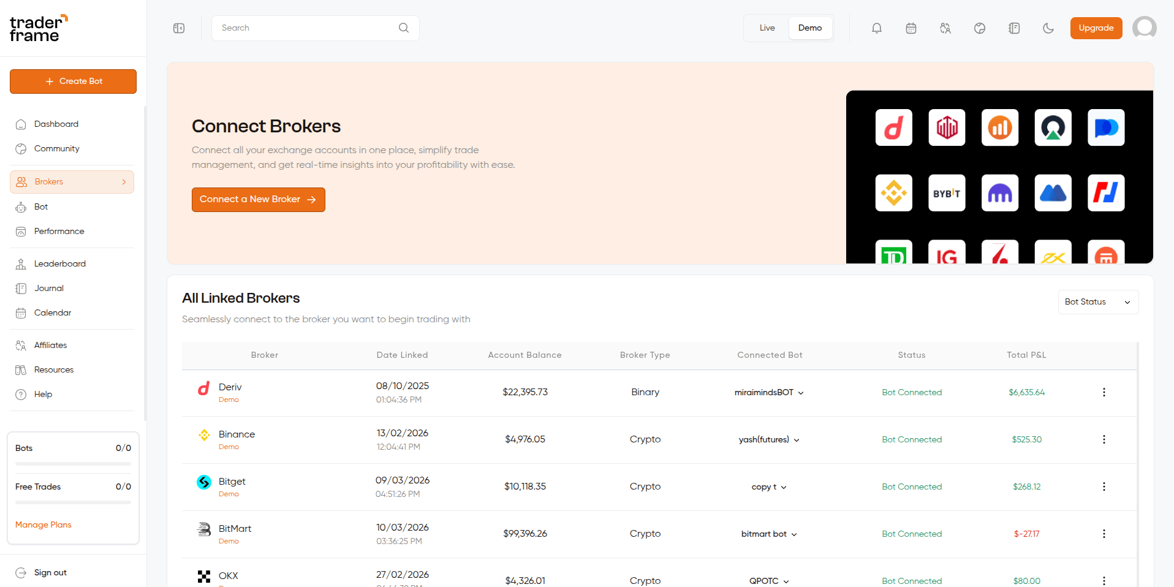
Task: Click Connect a New Broker
Action: tap(258, 200)
